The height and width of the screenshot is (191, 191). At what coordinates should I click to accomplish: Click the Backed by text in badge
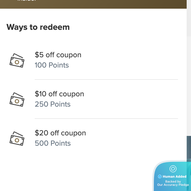point(173,182)
